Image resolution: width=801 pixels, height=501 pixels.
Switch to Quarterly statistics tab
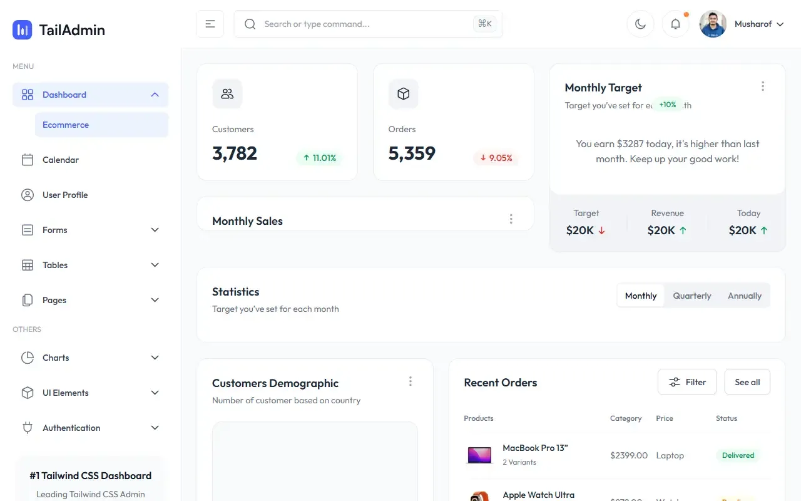pyautogui.click(x=692, y=296)
